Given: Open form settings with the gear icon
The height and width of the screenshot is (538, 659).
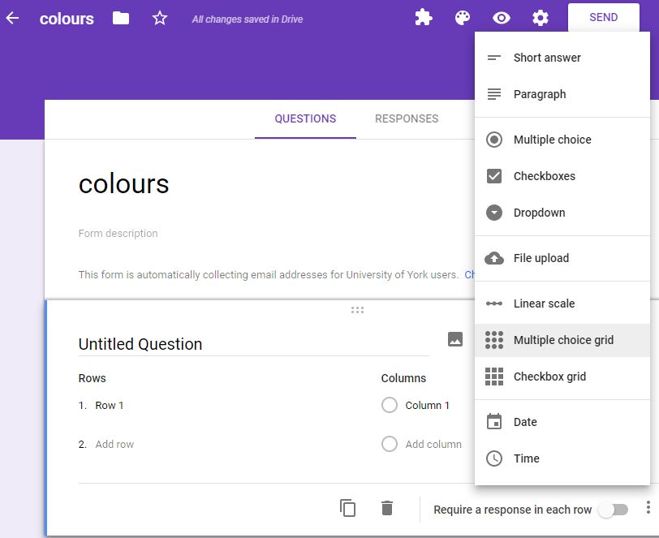Looking at the screenshot, I should (x=541, y=17).
